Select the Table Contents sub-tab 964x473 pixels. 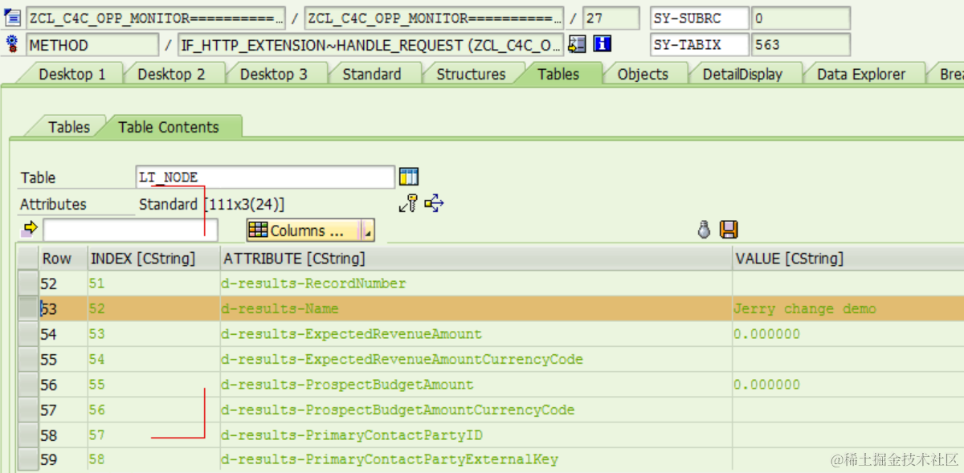point(168,127)
